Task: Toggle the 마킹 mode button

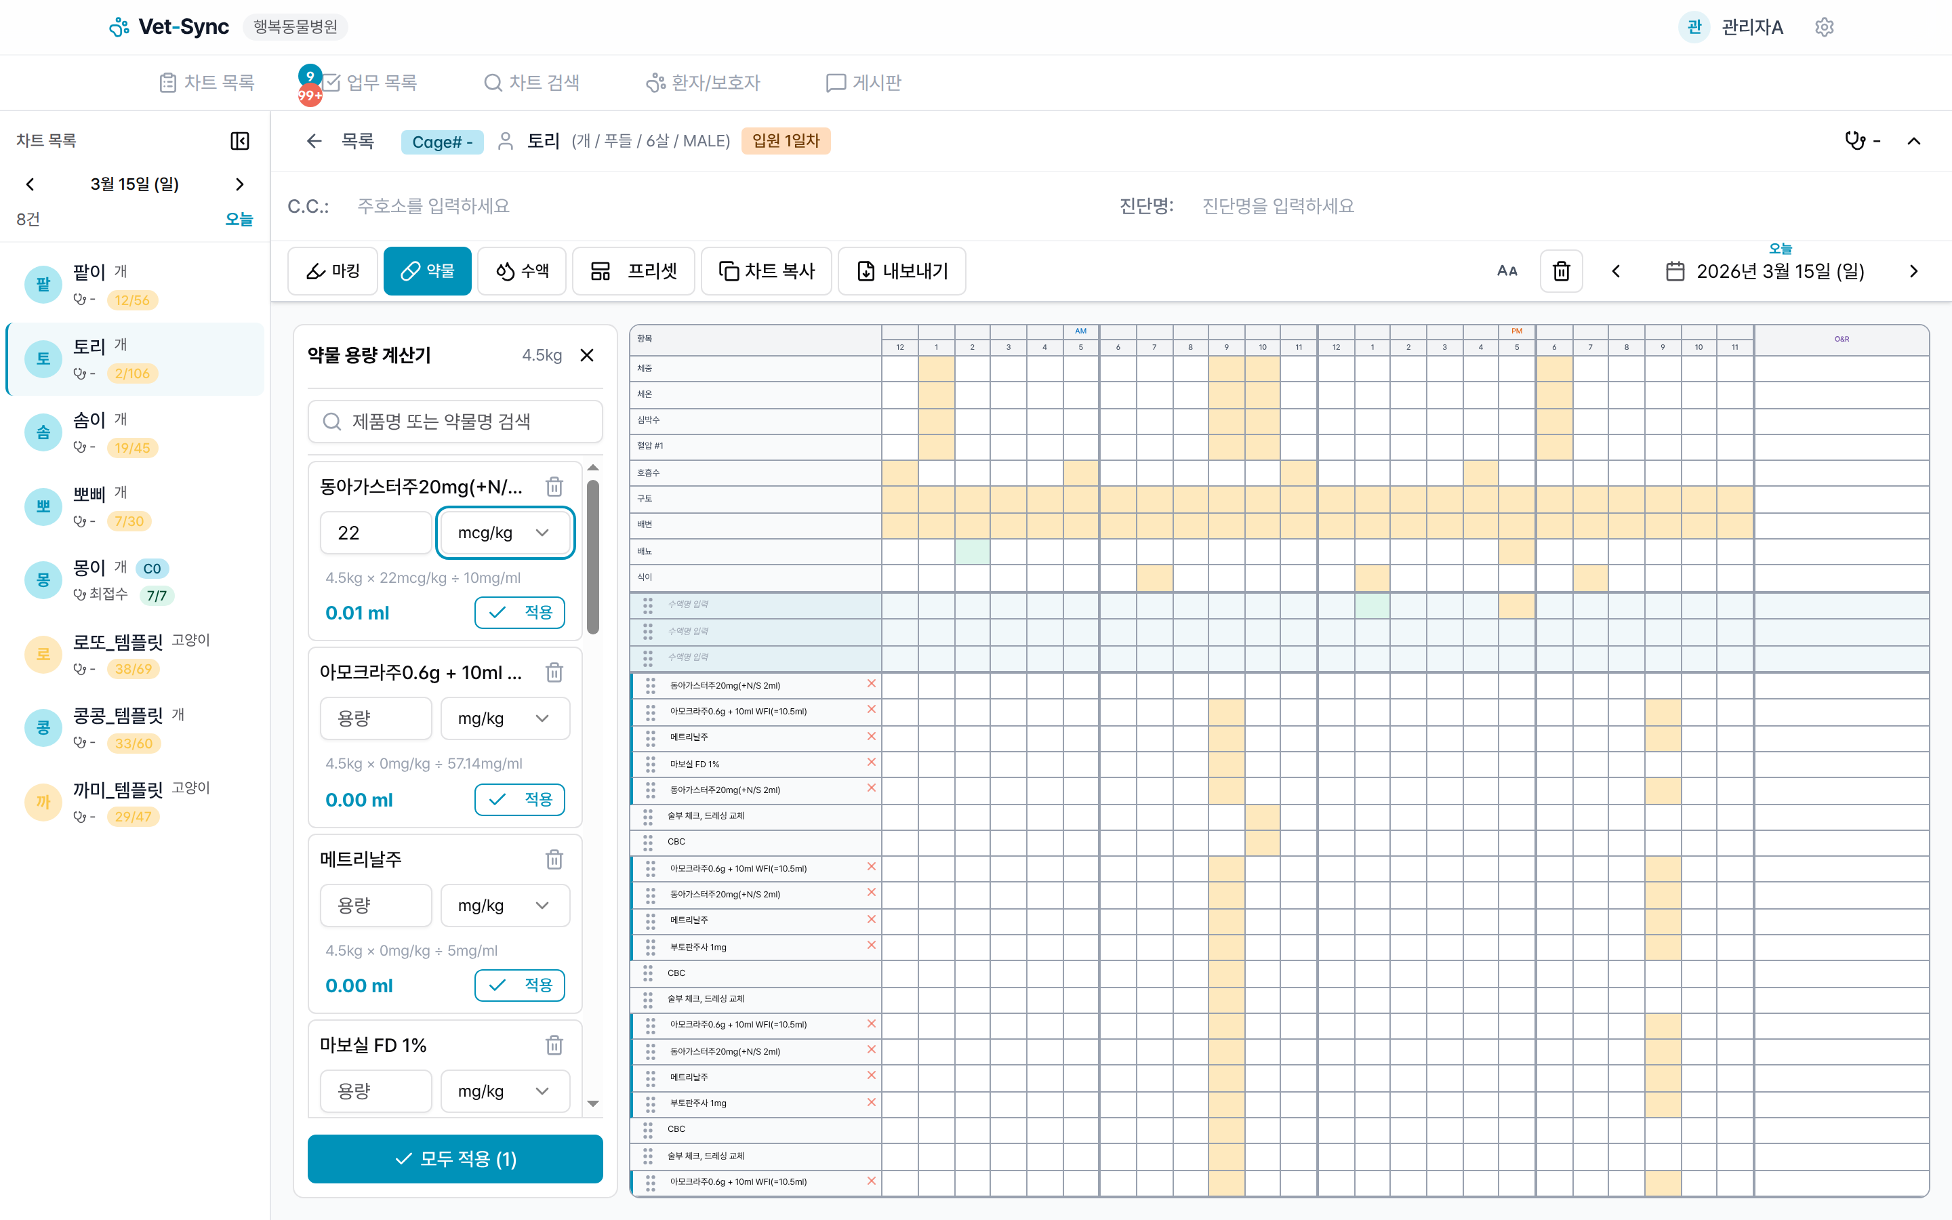Action: pos(332,271)
